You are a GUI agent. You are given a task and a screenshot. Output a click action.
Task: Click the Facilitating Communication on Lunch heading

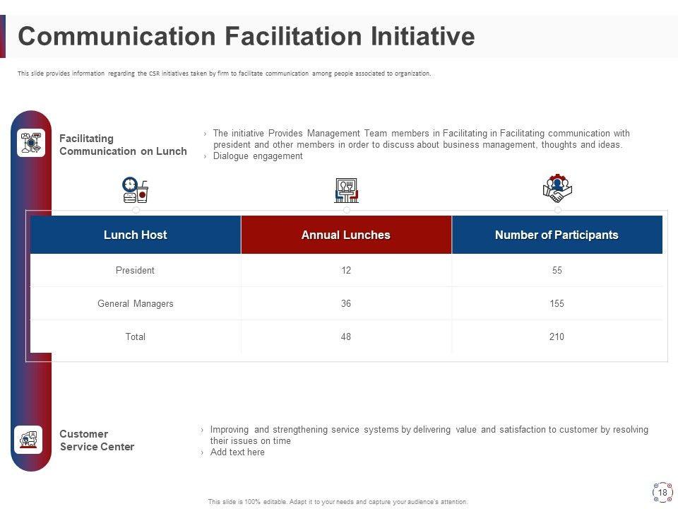tap(123, 144)
